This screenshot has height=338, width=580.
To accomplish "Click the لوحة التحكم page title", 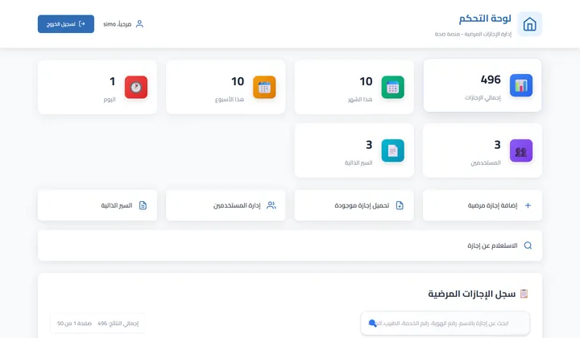I will (485, 19).
